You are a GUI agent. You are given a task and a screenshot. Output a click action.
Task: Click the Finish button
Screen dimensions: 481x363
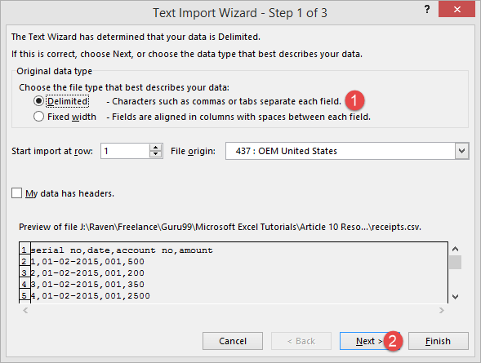tap(438, 341)
